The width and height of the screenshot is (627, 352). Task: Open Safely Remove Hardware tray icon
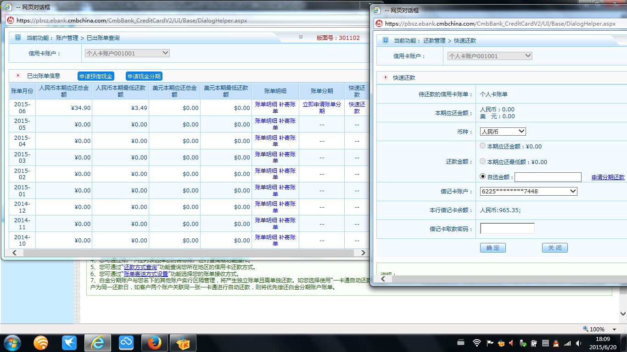(523, 342)
